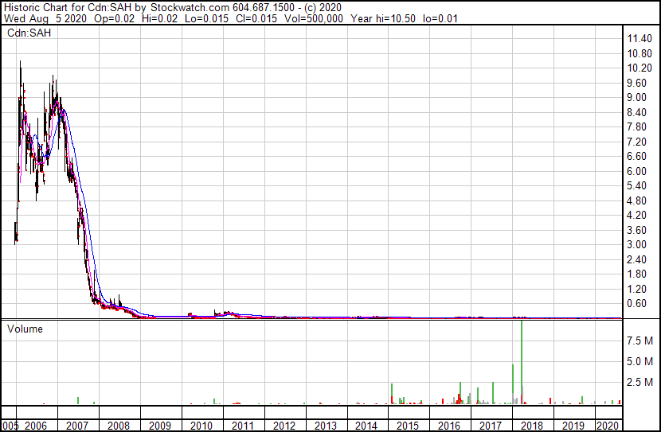
Task: Click the 6.60 price axis label
Action: point(636,156)
